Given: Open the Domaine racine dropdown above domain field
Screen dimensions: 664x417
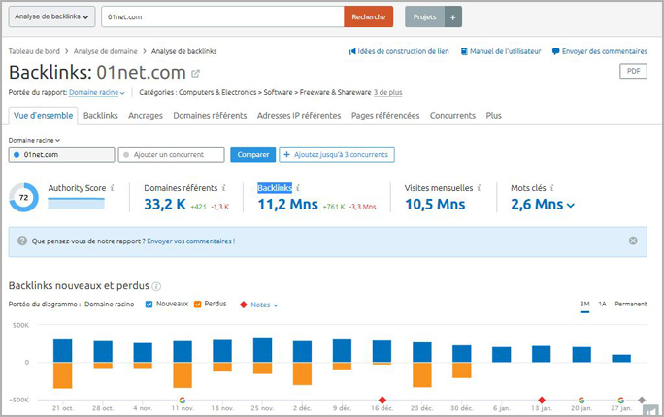Looking at the screenshot, I should [x=34, y=140].
